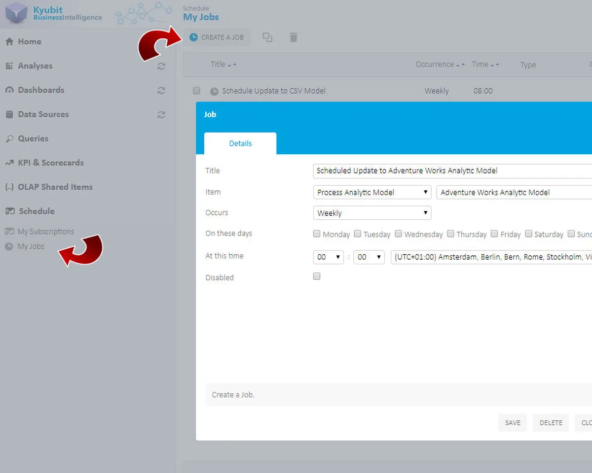Viewport: 592px width, 473px height.
Task: Open the hour dropdown
Action: [329, 257]
